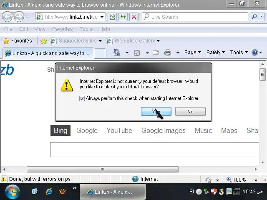Click the RSS Feeds icon
The height and width of the screenshot is (200, 267).
coord(137,53)
